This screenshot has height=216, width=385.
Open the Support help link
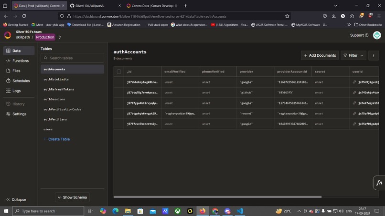pyautogui.click(x=359, y=35)
